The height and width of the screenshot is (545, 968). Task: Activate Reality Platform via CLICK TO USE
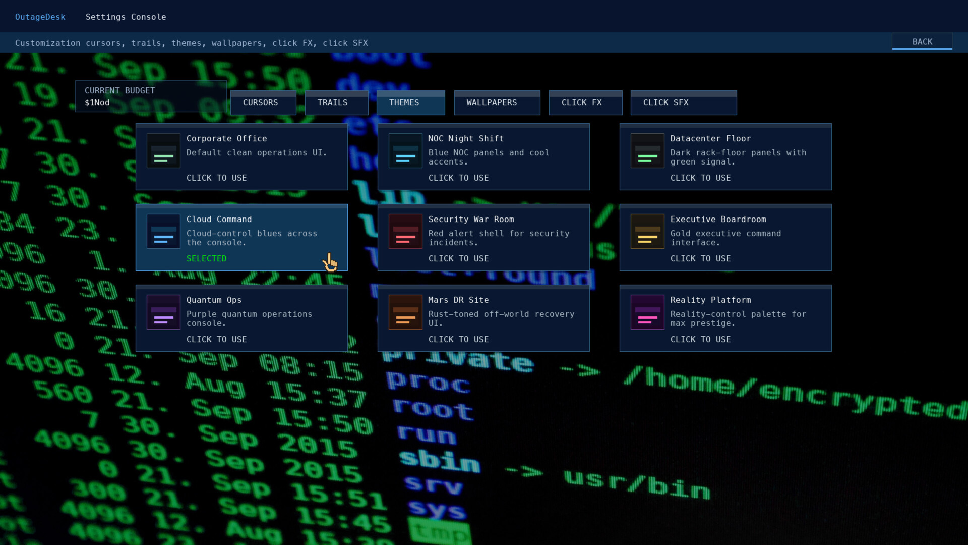(701, 339)
